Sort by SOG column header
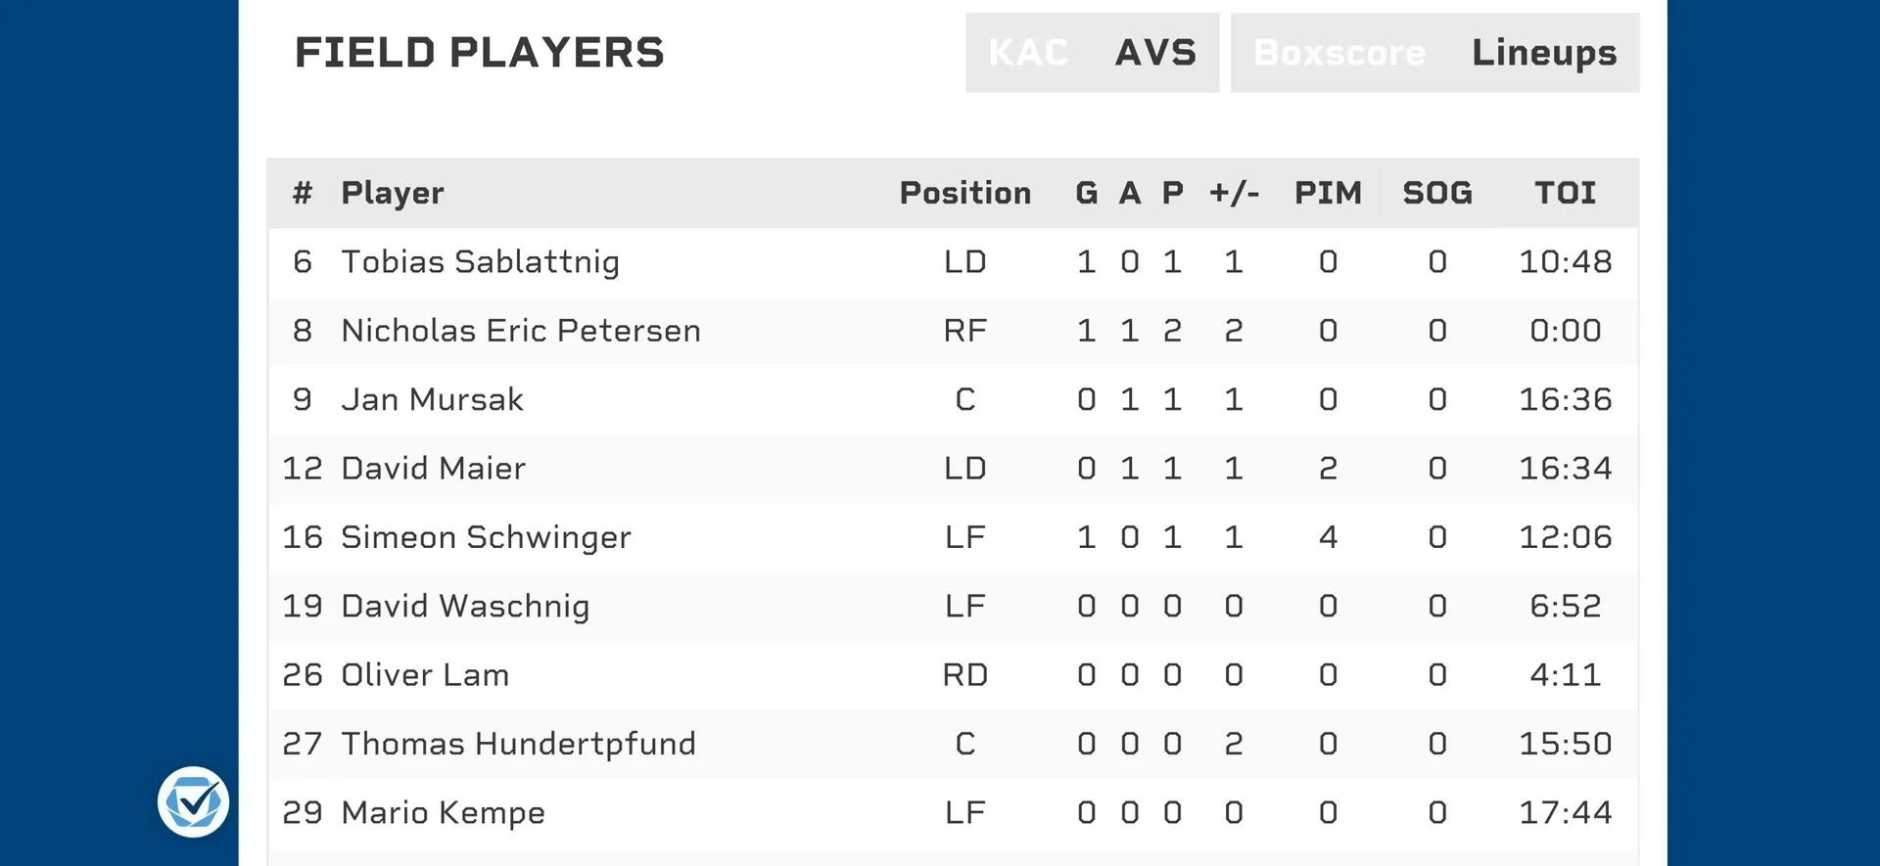 [x=1437, y=193]
